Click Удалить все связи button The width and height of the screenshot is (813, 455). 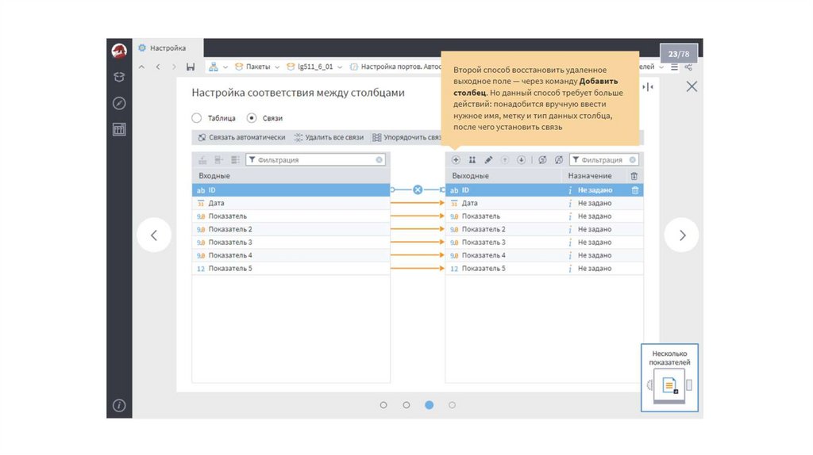pyautogui.click(x=329, y=137)
